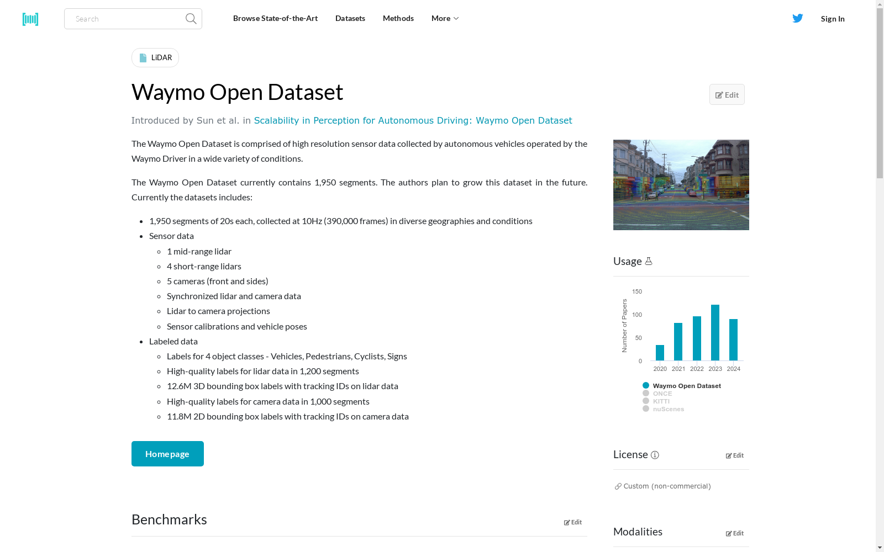Image resolution: width=884 pixels, height=552 pixels.
Task: Select the LiDAR tag pill
Action: pos(155,58)
